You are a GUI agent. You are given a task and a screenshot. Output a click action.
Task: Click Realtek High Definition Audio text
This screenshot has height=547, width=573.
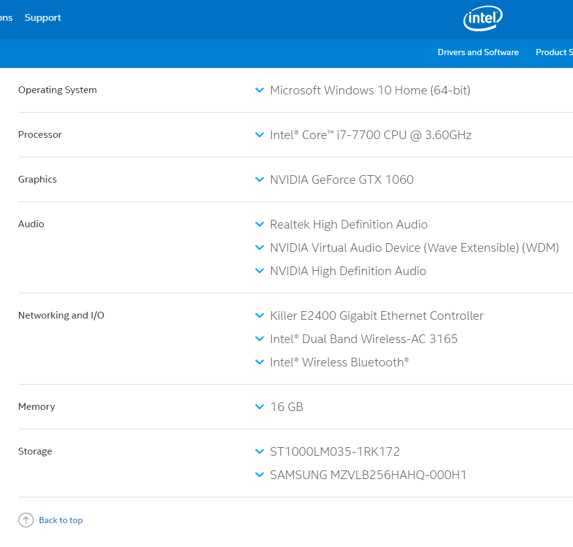[x=348, y=224]
